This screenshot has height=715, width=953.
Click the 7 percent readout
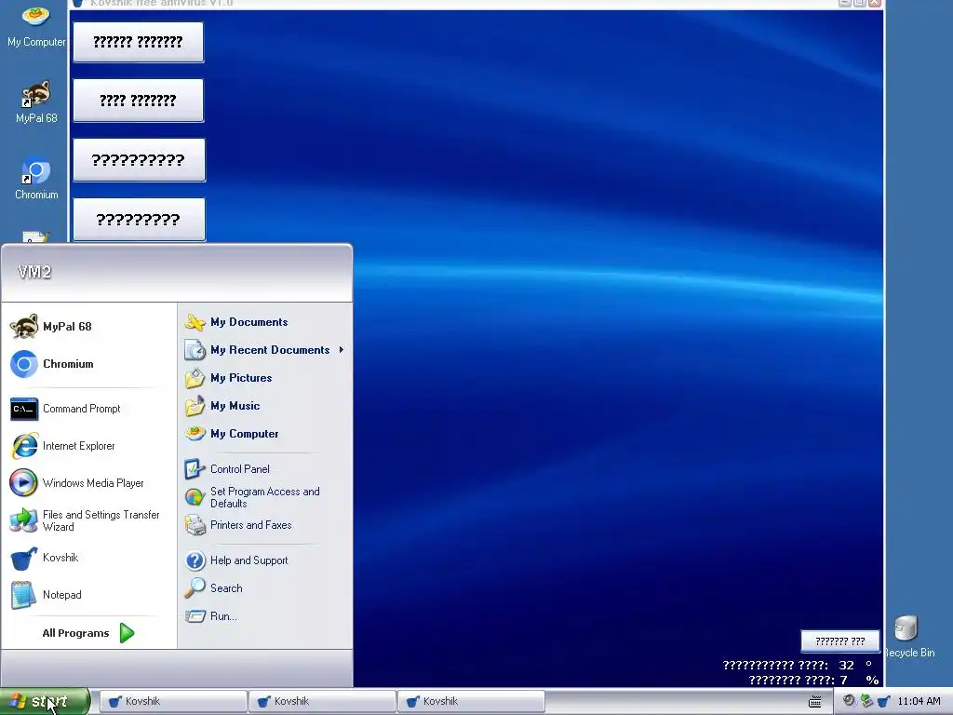pyautogui.click(x=843, y=680)
